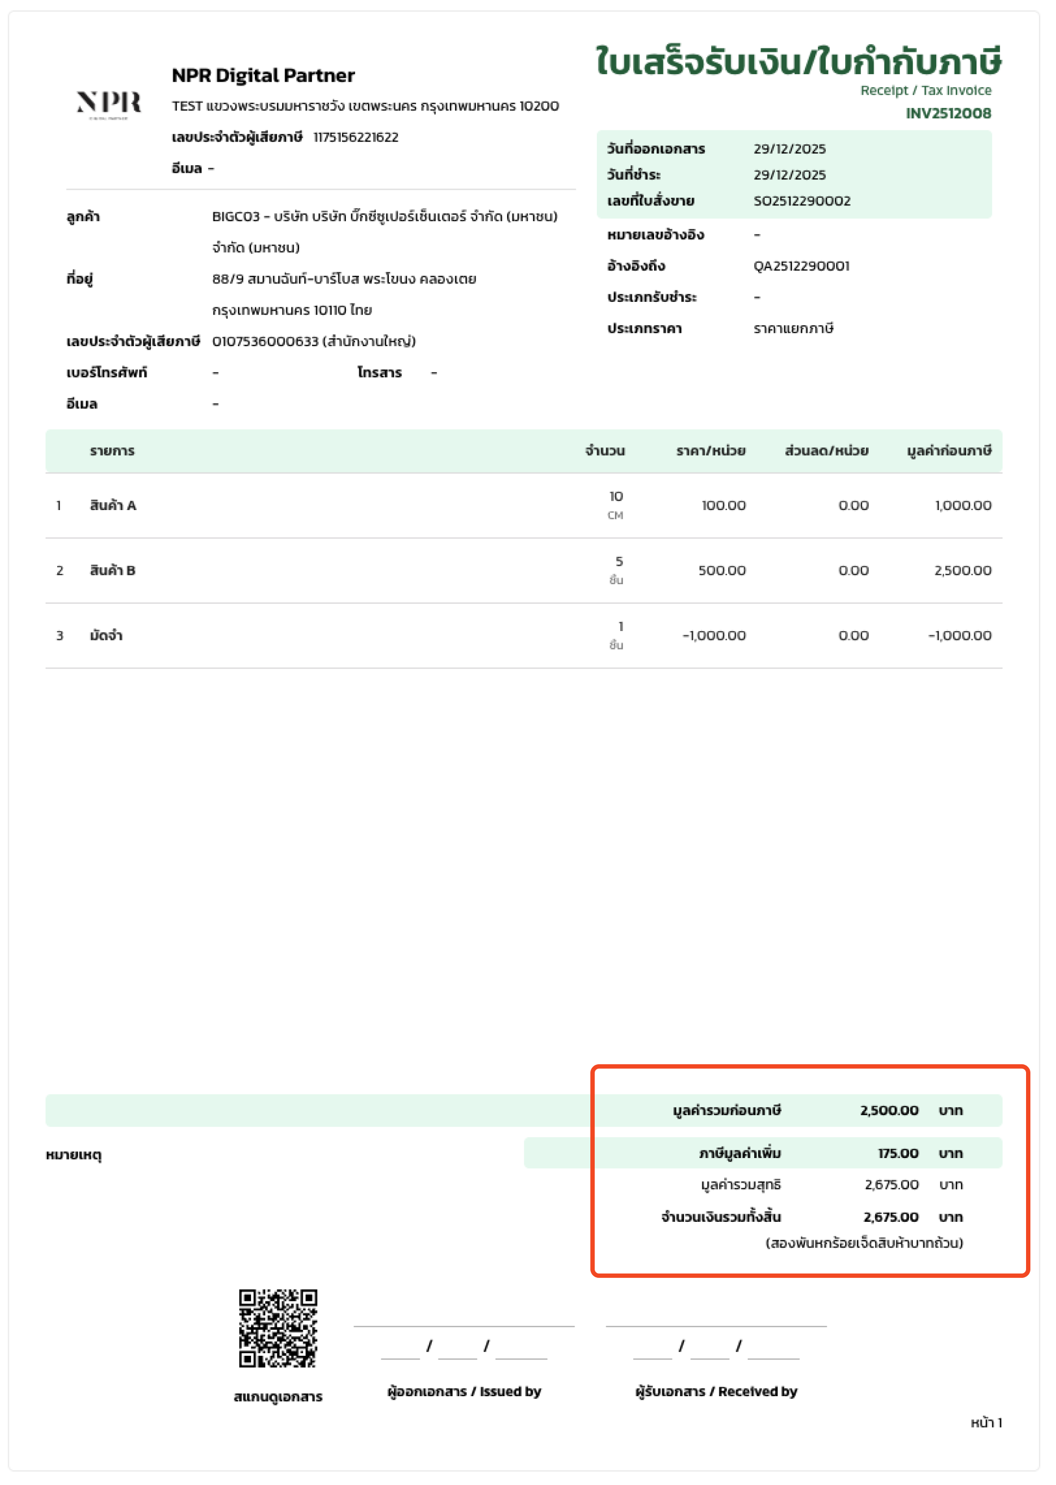Click the sales order number SO2512290002

point(801,201)
